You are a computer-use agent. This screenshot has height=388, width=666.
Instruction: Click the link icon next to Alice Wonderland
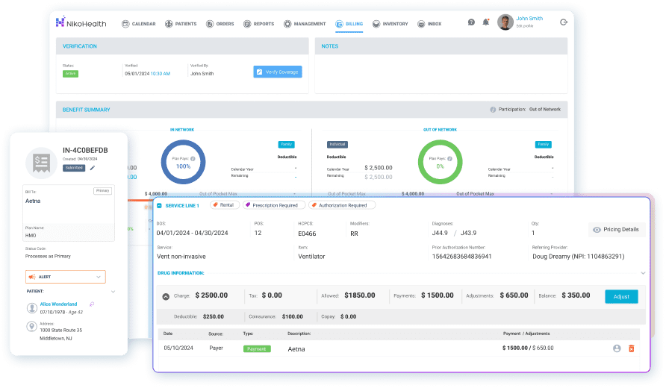[x=92, y=304]
